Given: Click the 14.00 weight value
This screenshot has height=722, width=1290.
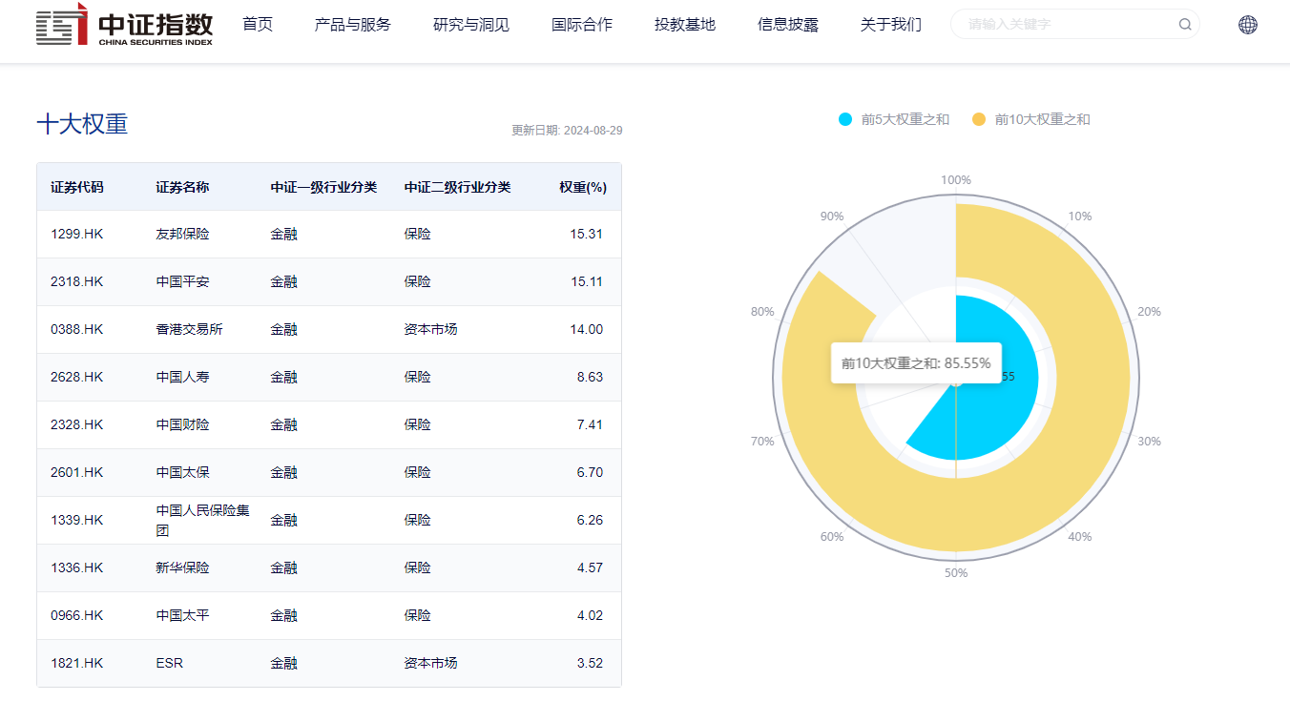Looking at the screenshot, I should [587, 329].
